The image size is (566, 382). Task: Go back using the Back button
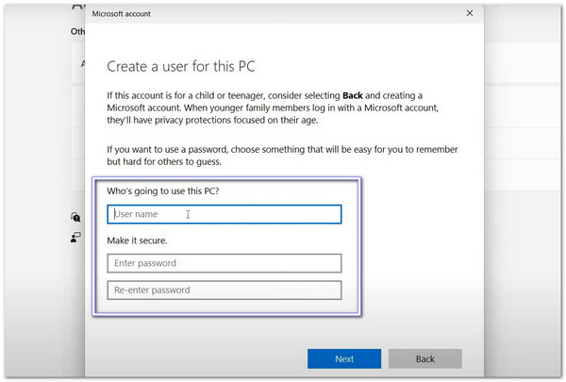[x=424, y=358]
